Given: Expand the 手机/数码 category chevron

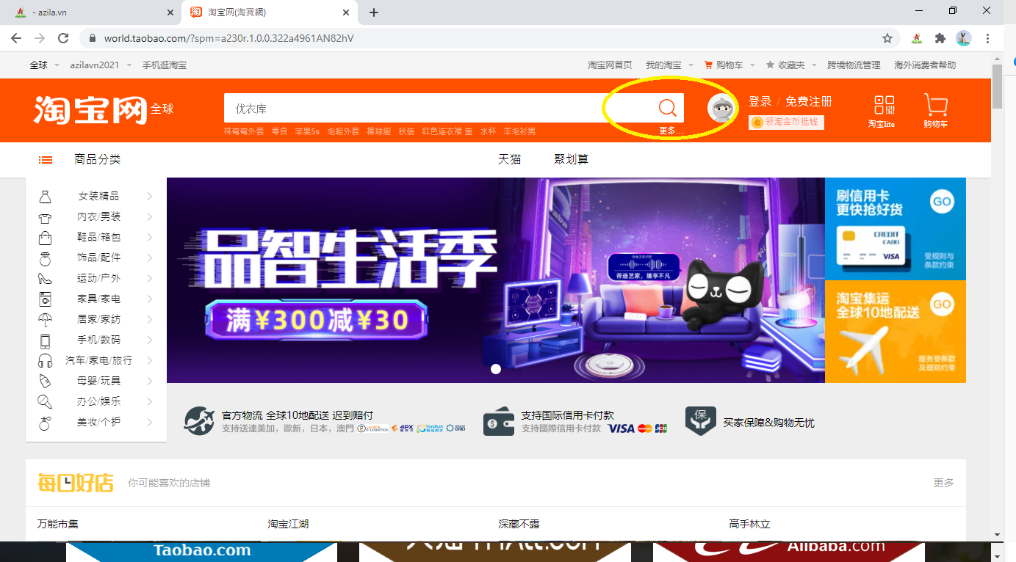Looking at the screenshot, I should pyautogui.click(x=150, y=340).
